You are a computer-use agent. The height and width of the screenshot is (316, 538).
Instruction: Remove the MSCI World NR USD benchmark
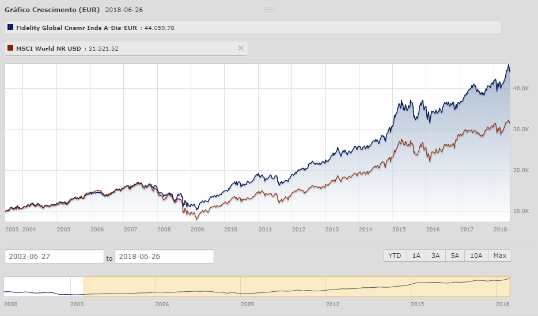coord(241,48)
